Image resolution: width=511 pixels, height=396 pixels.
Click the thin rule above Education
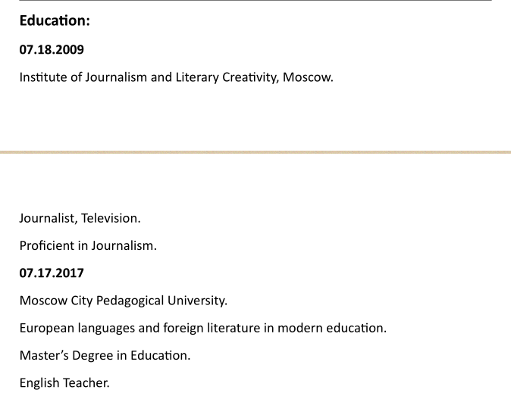(255, 1)
